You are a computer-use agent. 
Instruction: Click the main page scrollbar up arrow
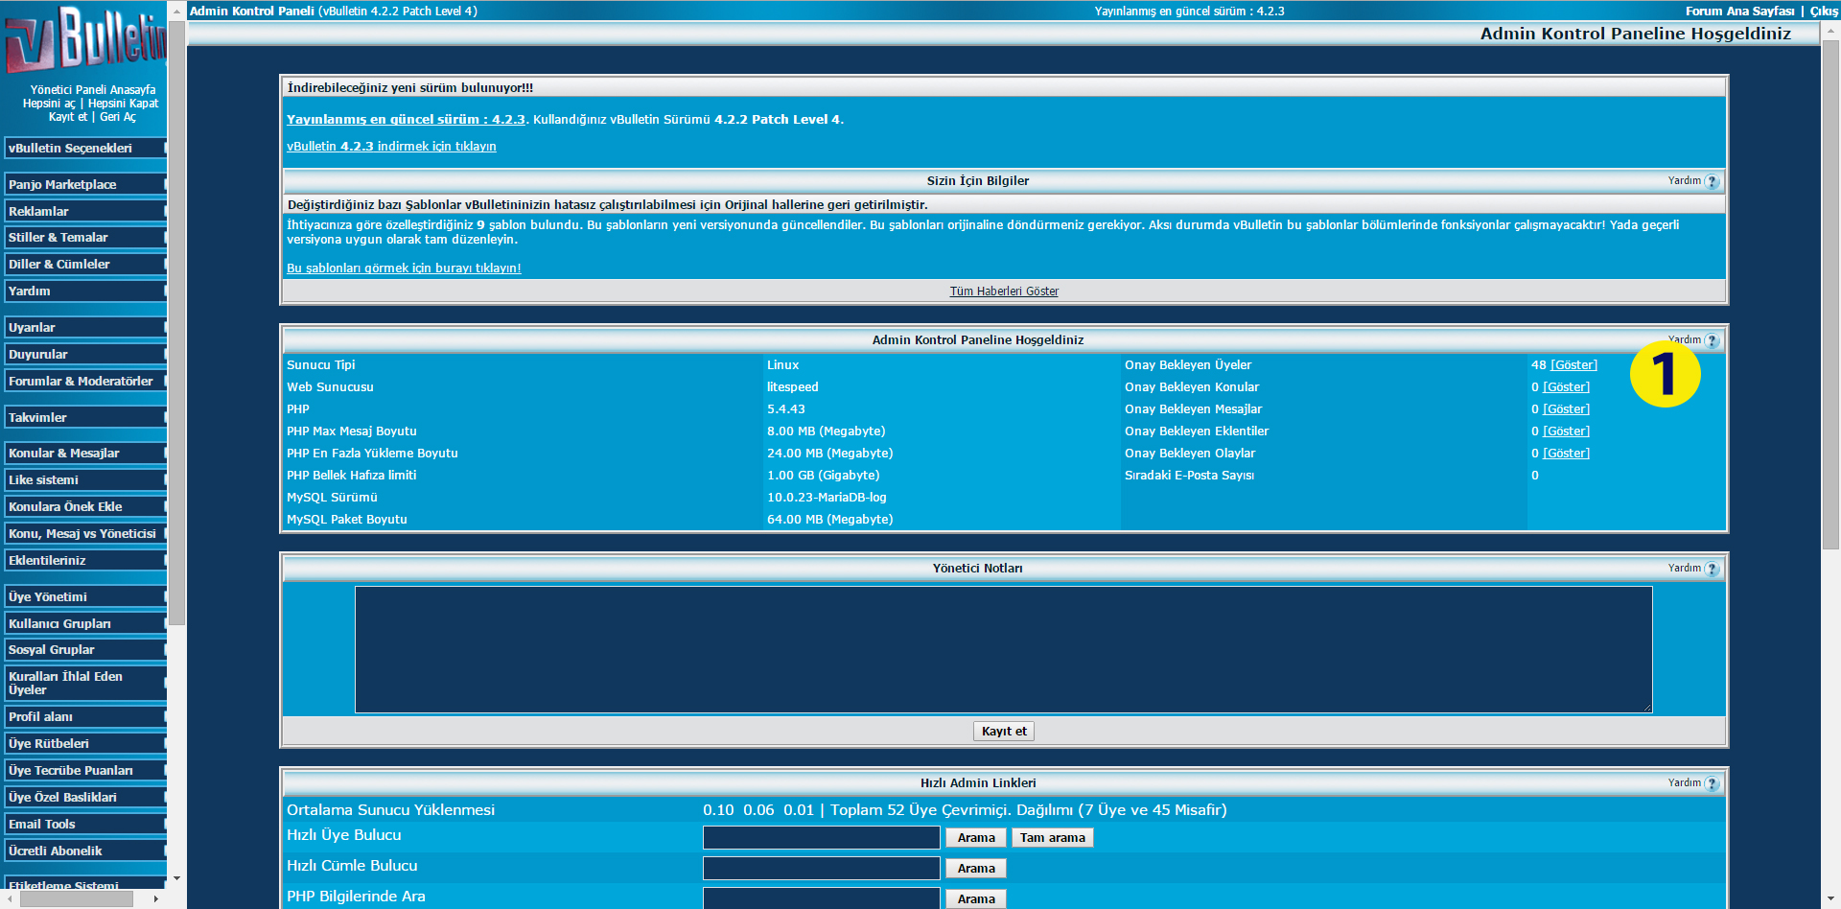point(1830,32)
